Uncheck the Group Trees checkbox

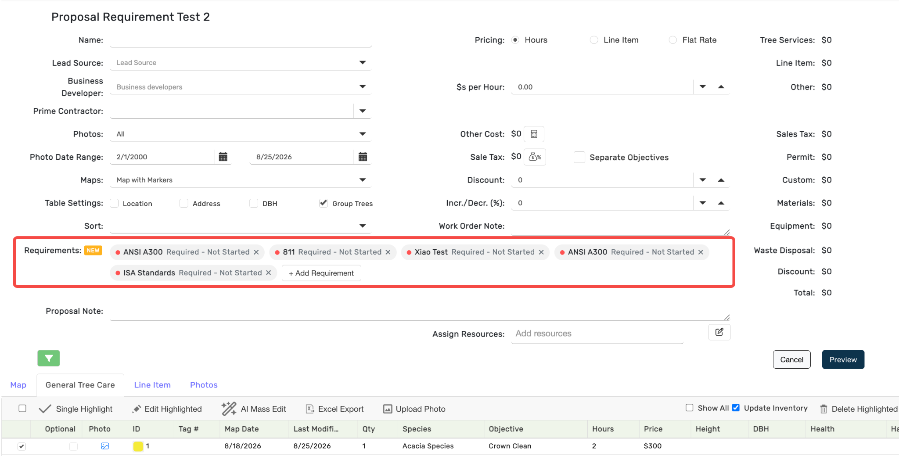pos(324,203)
